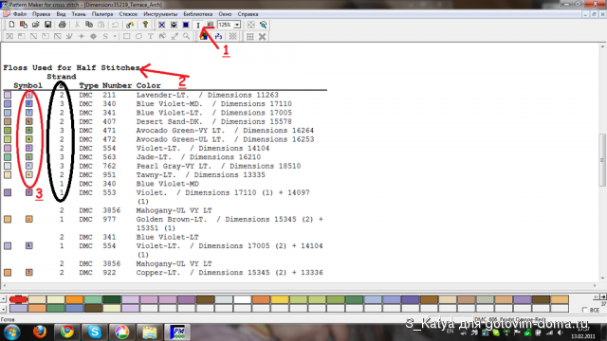607x341 pixels.
Task: Expand the arrow beside the S stitch tool
Action: (115, 36)
